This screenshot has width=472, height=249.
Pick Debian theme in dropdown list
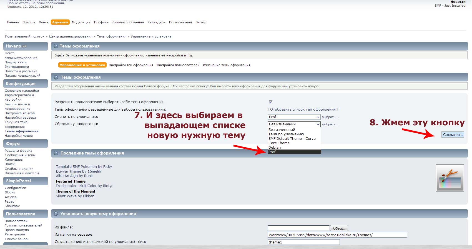294,148
